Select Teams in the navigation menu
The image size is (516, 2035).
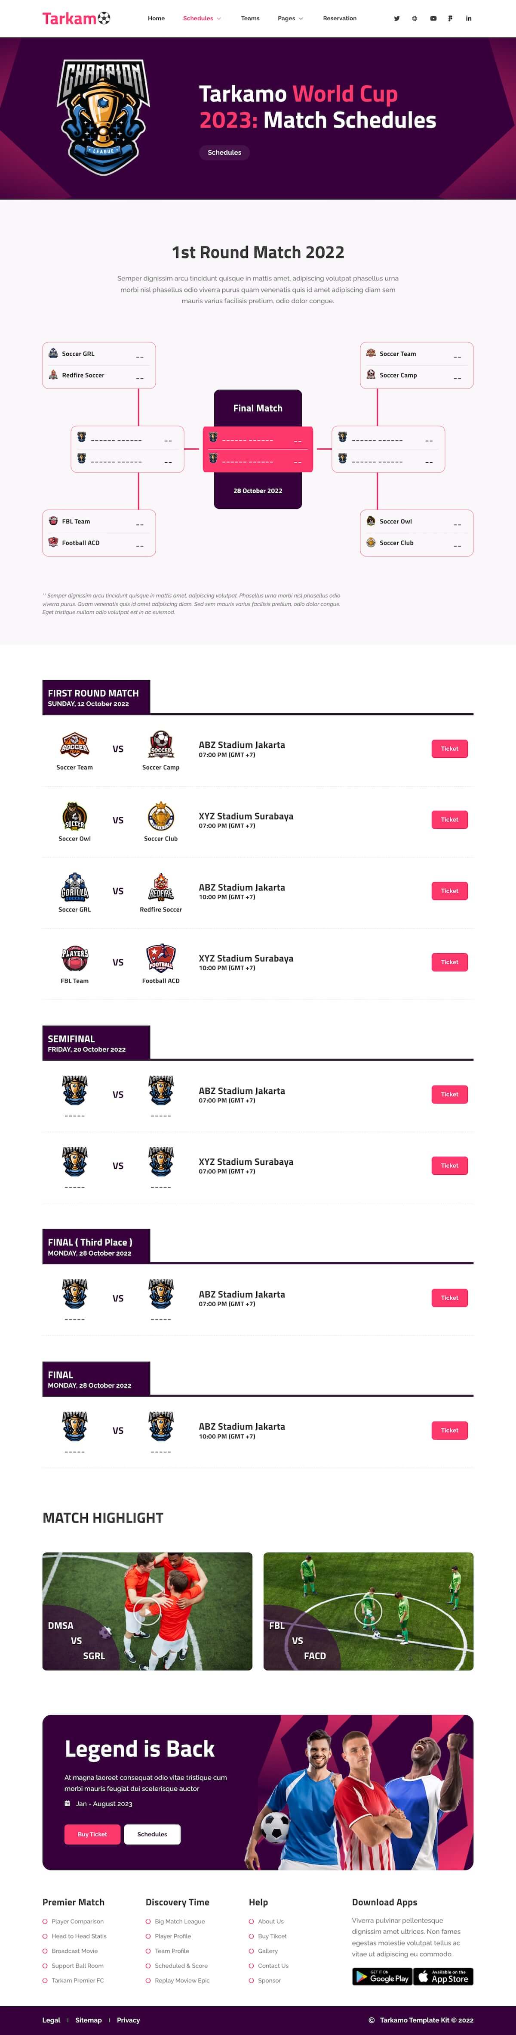point(250,18)
